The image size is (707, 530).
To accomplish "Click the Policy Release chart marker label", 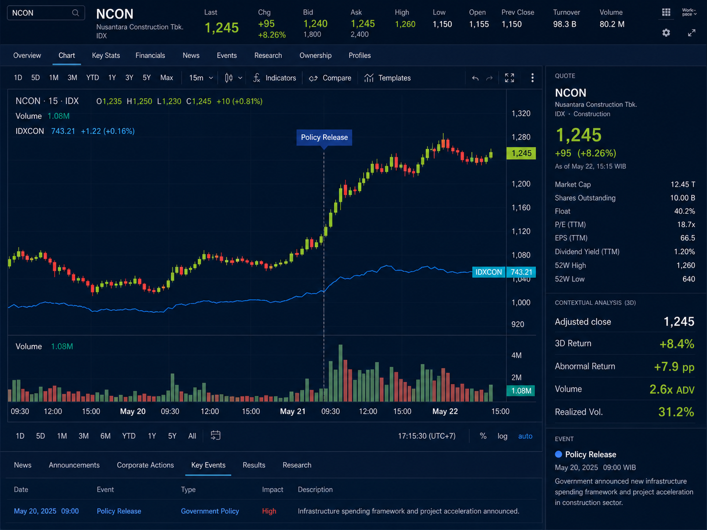I will tap(324, 138).
